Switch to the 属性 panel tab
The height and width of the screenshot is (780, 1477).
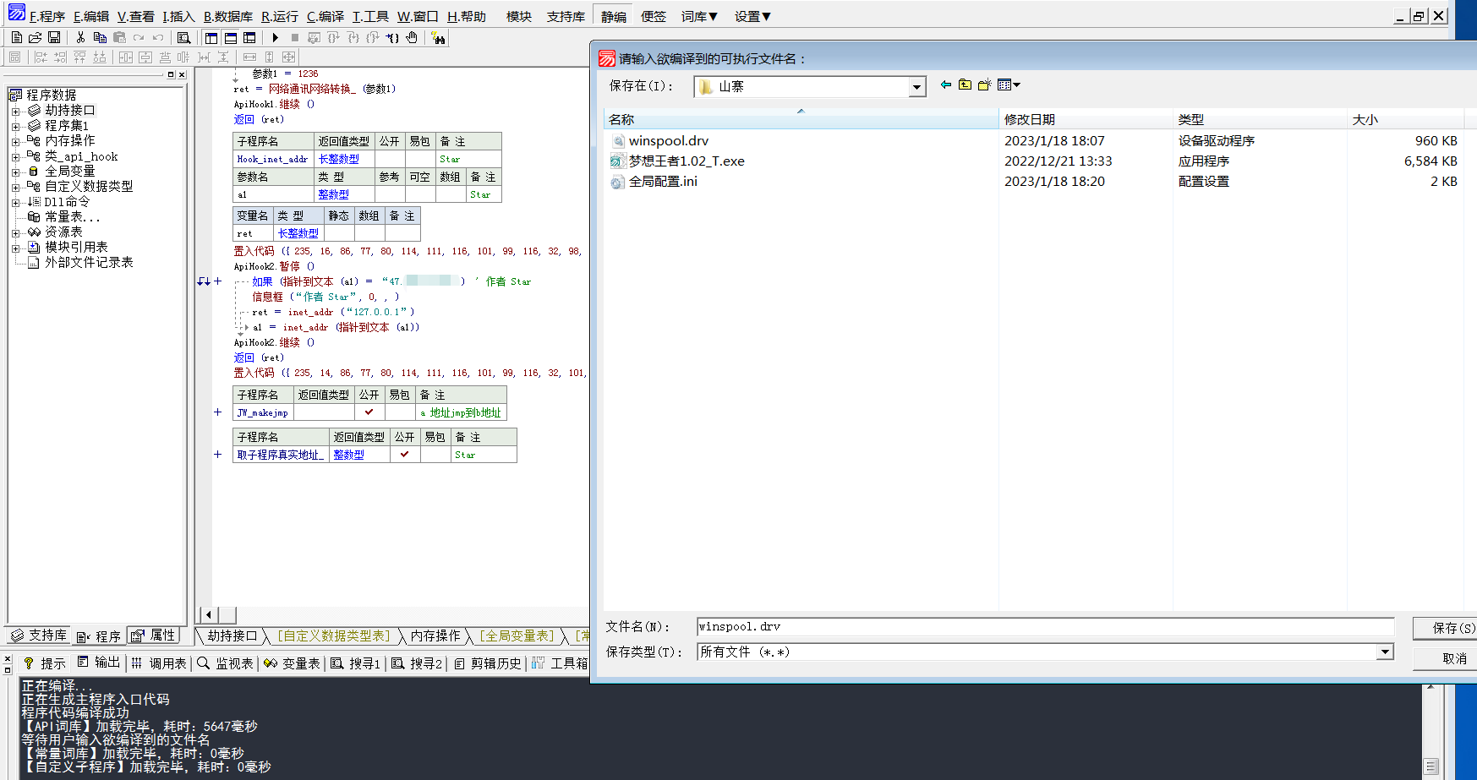(155, 635)
